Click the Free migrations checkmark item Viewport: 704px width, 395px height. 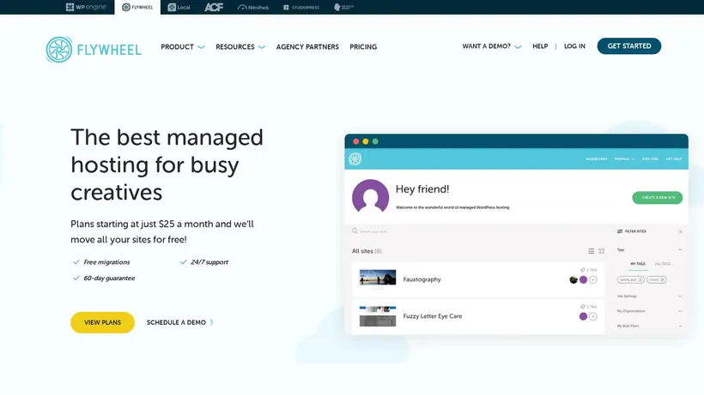[x=101, y=262]
